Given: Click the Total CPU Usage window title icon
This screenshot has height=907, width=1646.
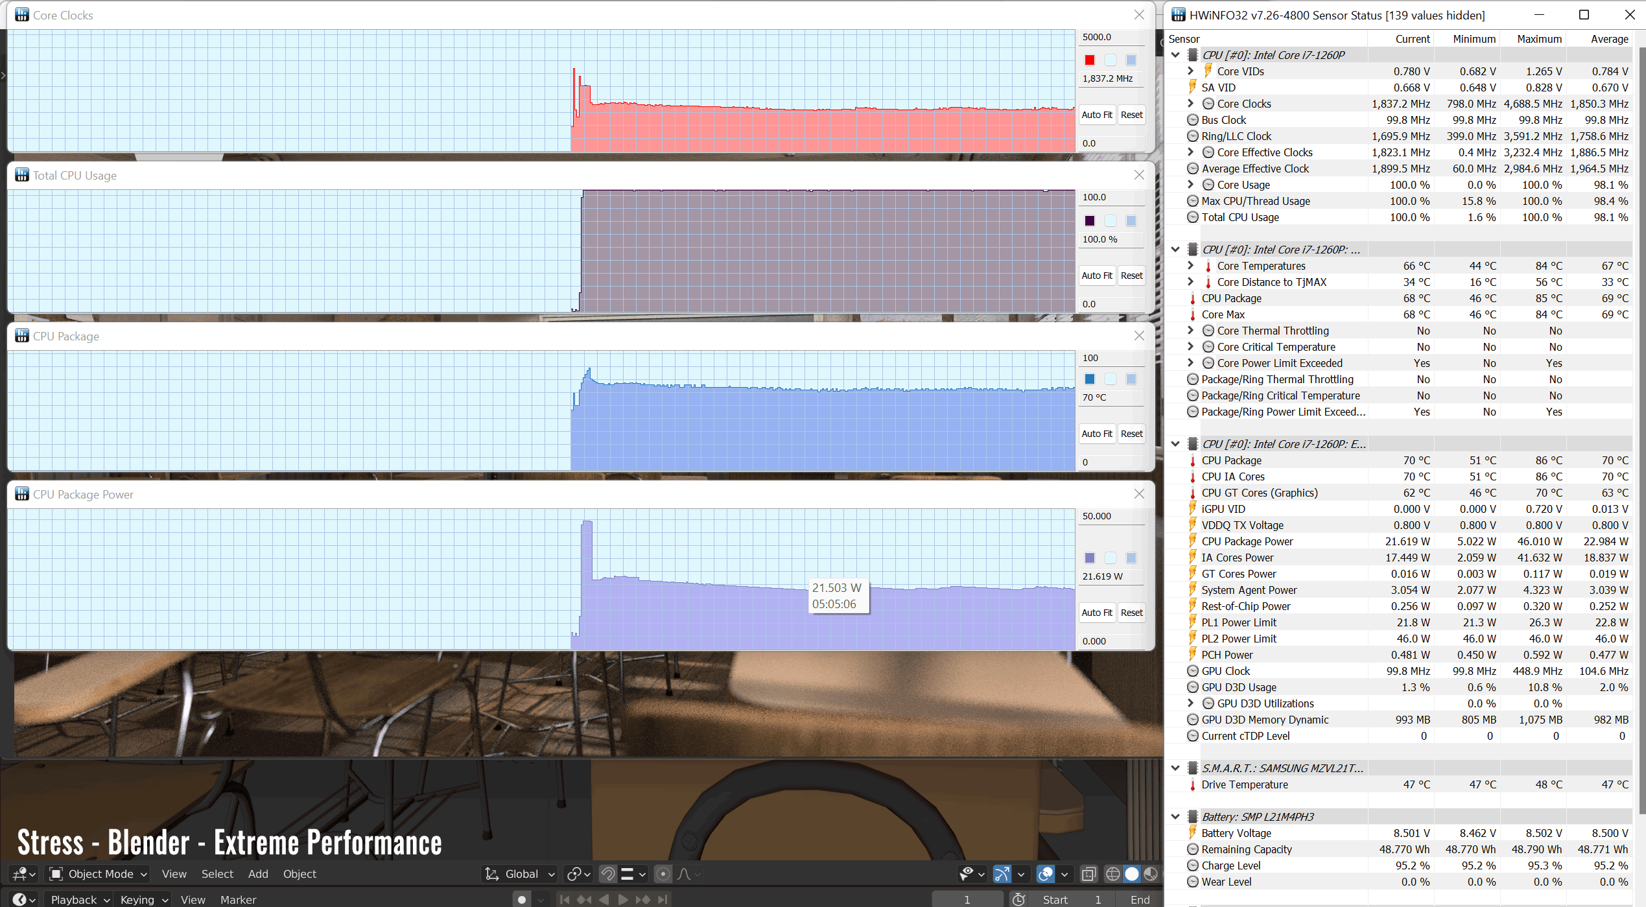Looking at the screenshot, I should [x=21, y=174].
